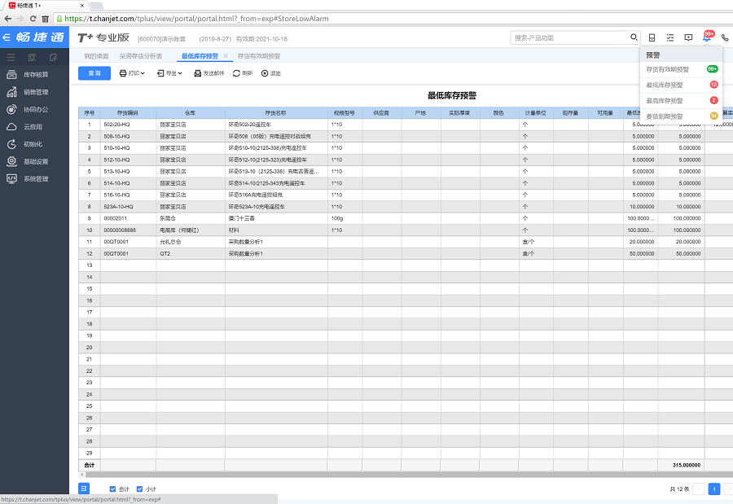Select 最低库存预警 in the alert popup
The image size is (733, 504).
coord(681,85)
